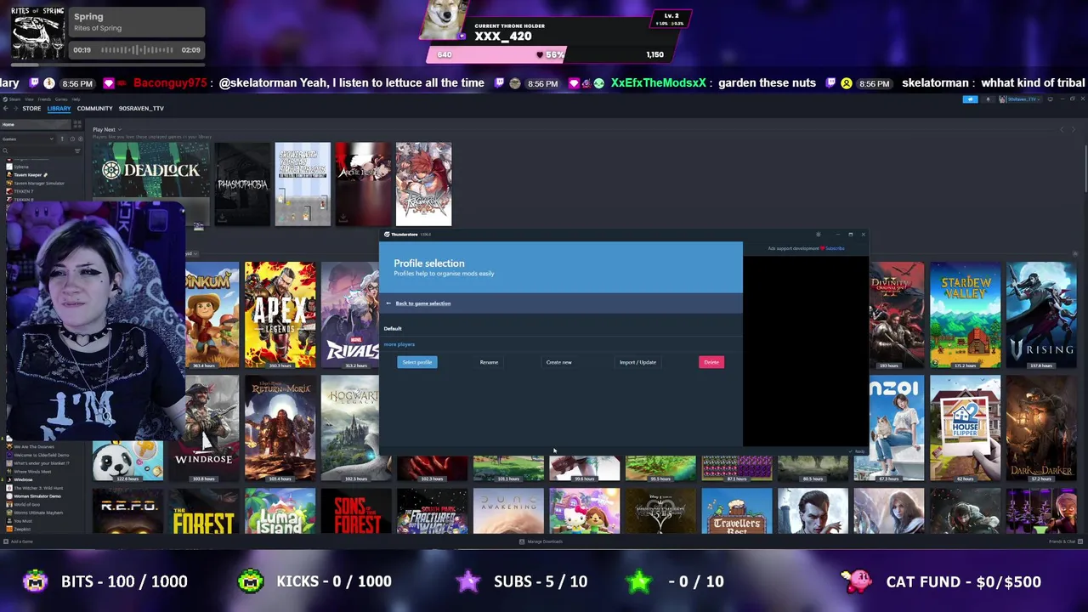Open the Dune Awakening game cover
Viewport: 1088px width, 612px height.
click(508, 511)
